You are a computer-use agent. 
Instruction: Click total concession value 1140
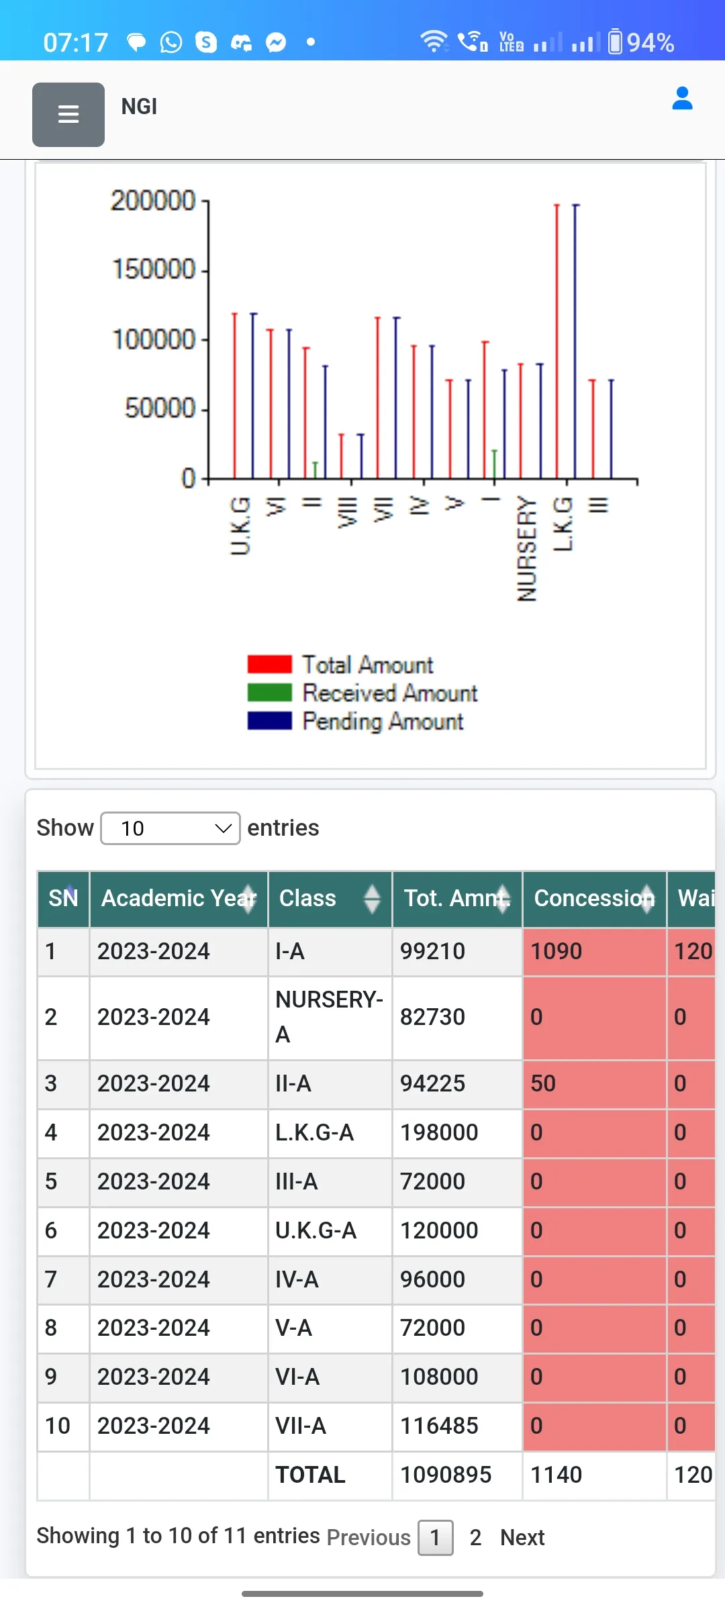tap(556, 1475)
